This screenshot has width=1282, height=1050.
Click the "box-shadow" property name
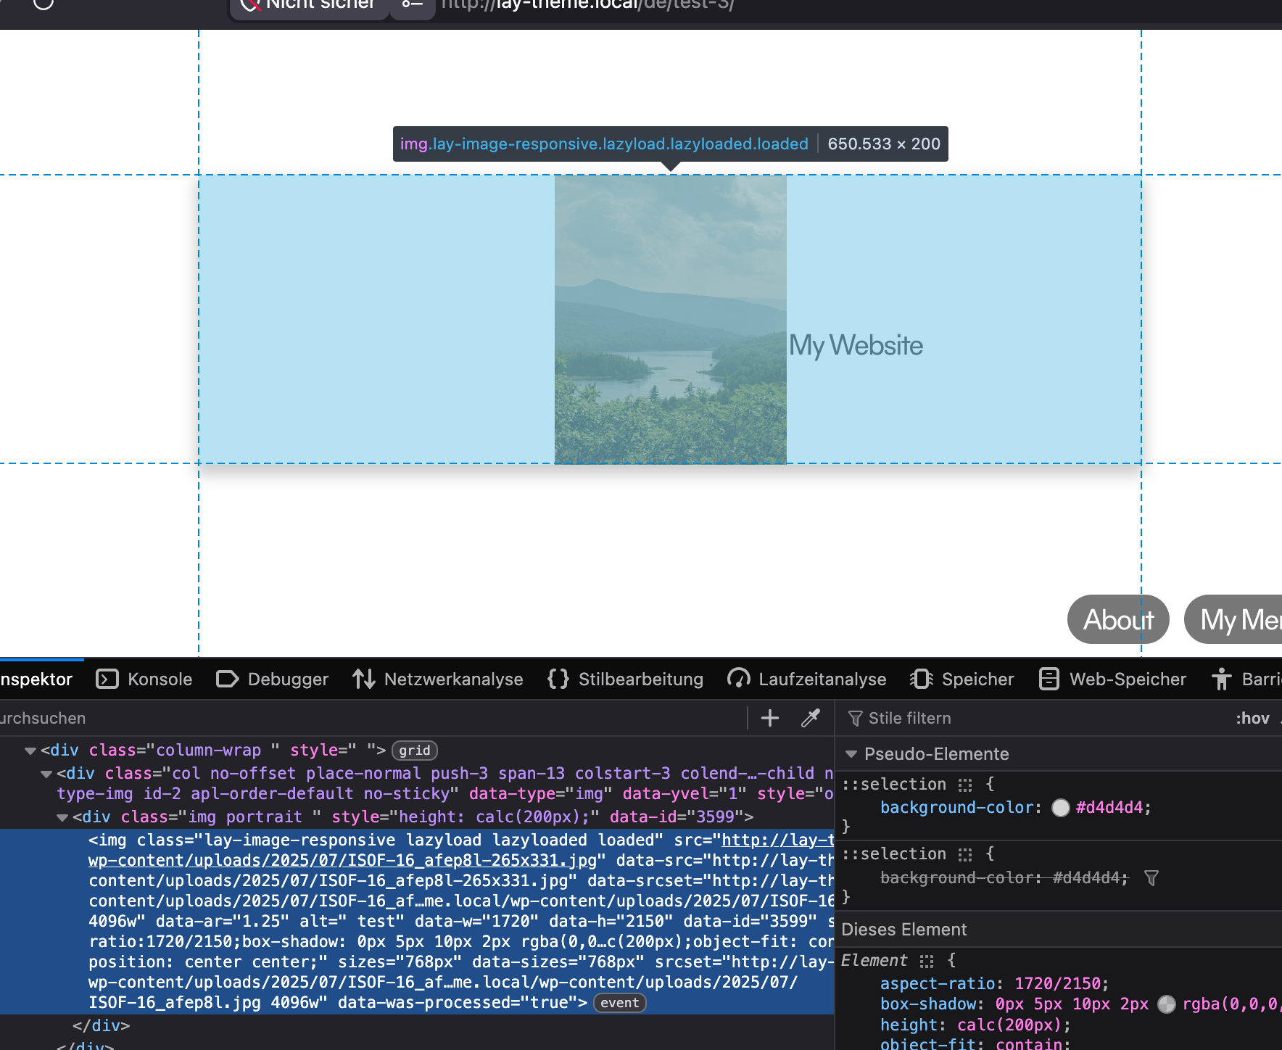point(928,1004)
